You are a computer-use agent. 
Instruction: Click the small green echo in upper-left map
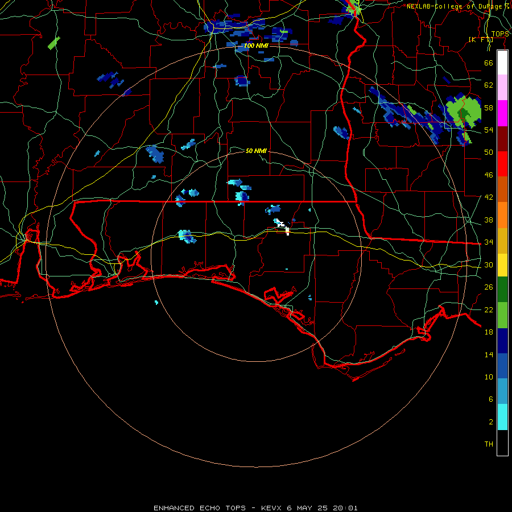tap(54, 43)
